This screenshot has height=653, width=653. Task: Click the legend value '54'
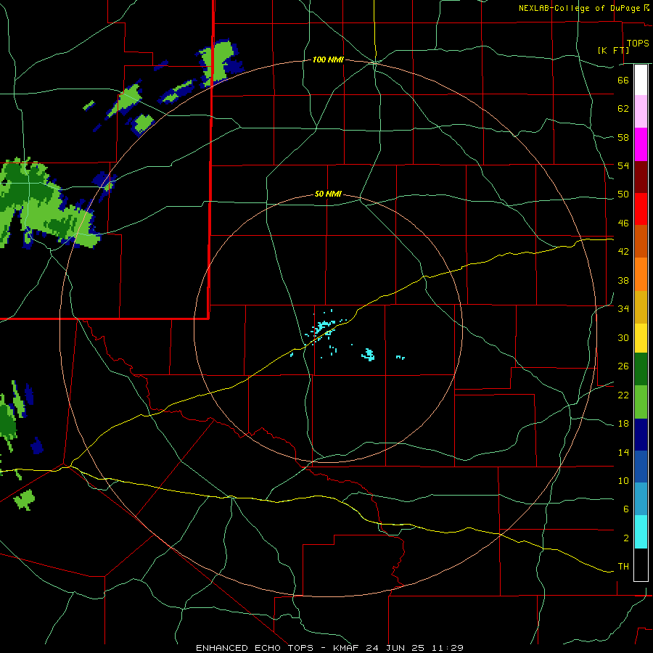623,165
